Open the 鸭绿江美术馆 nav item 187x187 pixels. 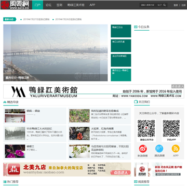pyautogui.click(x=76, y=5)
